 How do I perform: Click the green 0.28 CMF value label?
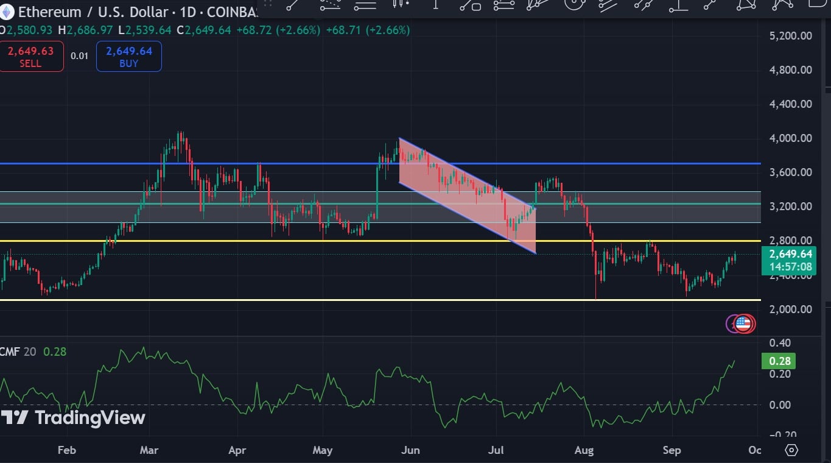click(779, 361)
